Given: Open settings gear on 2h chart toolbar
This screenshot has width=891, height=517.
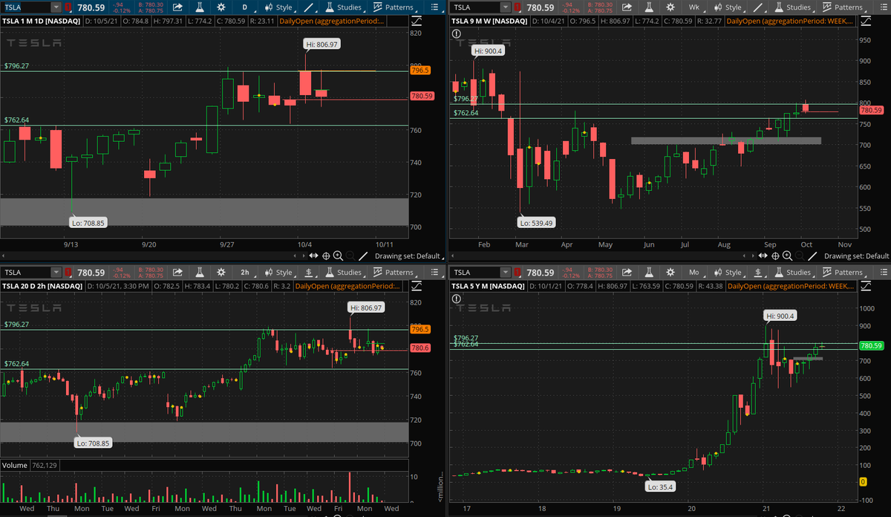Looking at the screenshot, I should 221,273.
